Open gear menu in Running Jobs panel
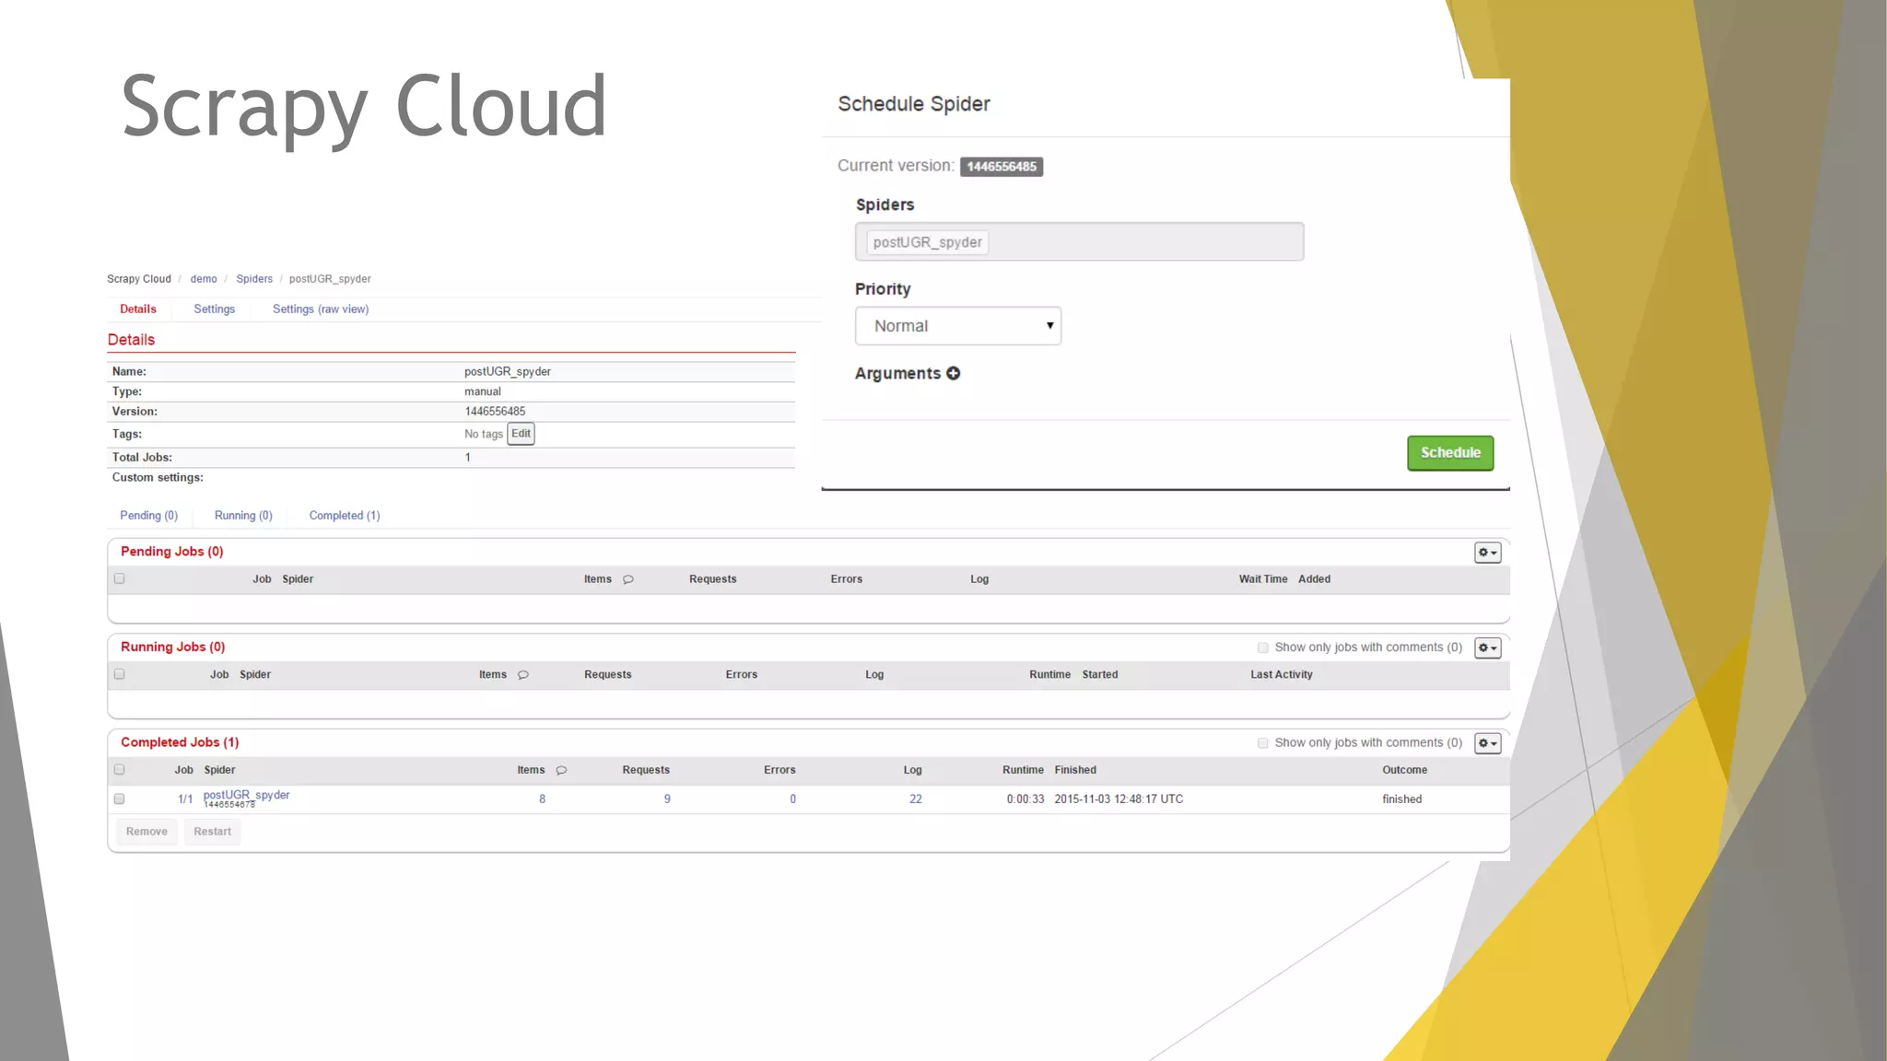The image size is (1887, 1061). coord(1487,648)
